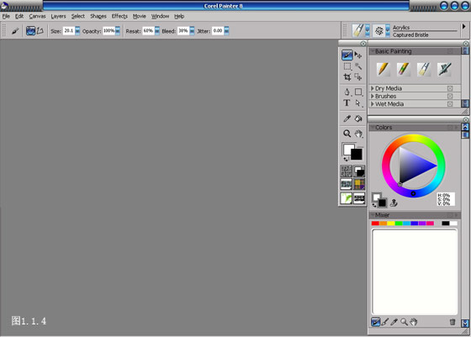Image resolution: width=471 pixels, height=337 pixels.
Task: Select the Text tool
Action: pyautogui.click(x=347, y=103)
